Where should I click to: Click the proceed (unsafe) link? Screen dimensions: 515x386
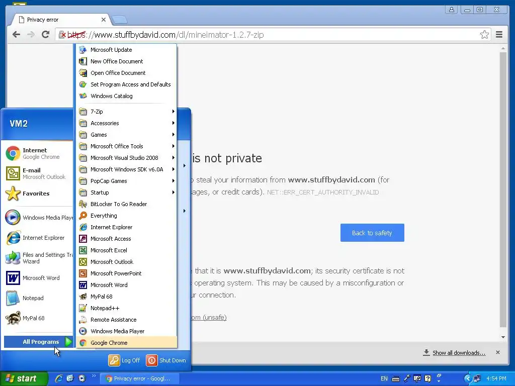pyautogui.click(x=209, y=318)
